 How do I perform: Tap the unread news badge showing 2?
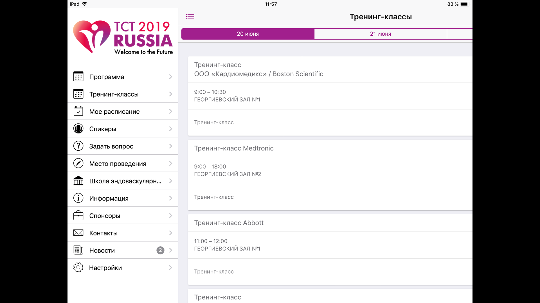(160, 250)
